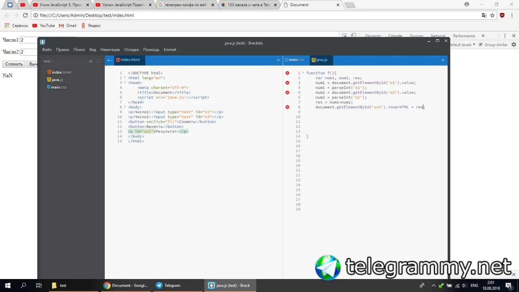The image size is (519, 292).
Task: Open the Правка menu in Brackets
Action: pyautogui.click(x=62, y=49)
